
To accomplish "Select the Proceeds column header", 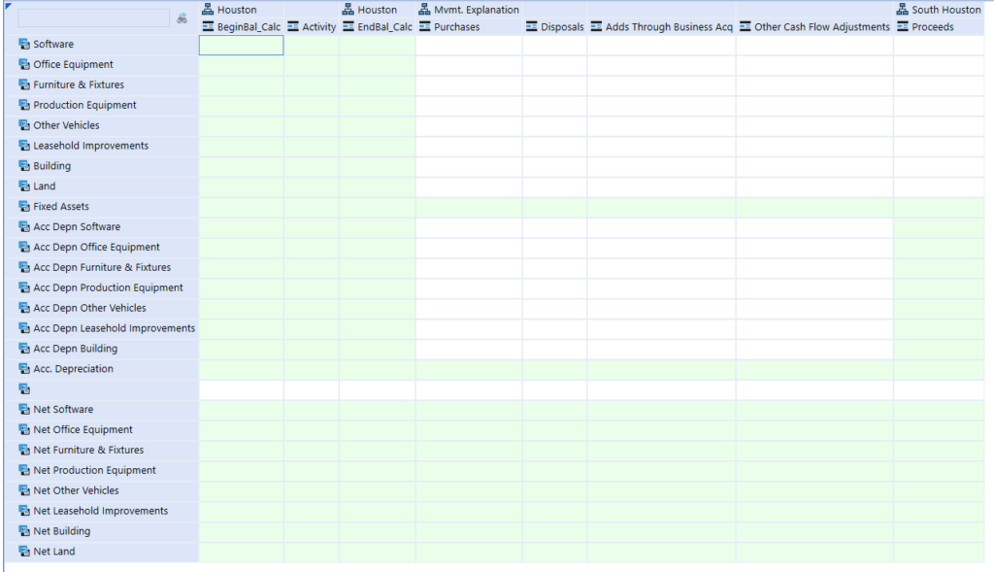I will point(932,27).
